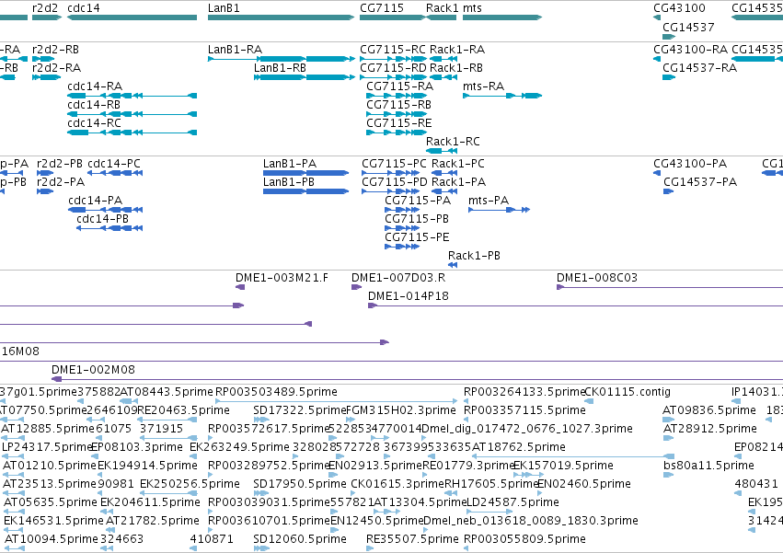Click EST LD24587.5prime
The width and height of the screenshot is (783, 553).
[x=489, y=511]
